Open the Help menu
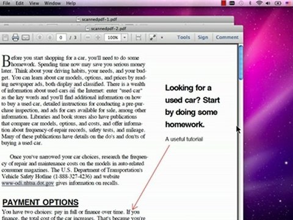This screenshot has width=293, height=220. pos(71,3)
